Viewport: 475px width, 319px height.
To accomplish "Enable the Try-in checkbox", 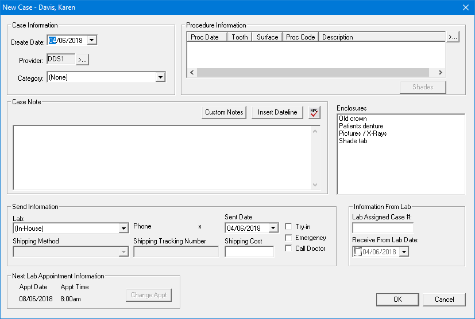I will click(x=288, y=227).
